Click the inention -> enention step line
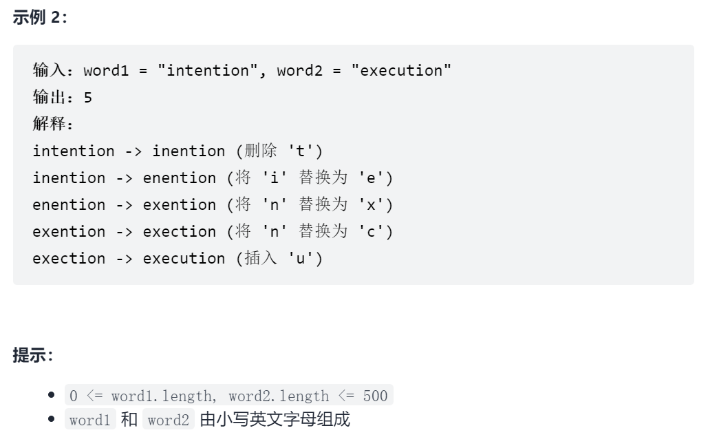The width and height of the screenshot is (708, 448). pyautogui.click(x=213, y=178)
